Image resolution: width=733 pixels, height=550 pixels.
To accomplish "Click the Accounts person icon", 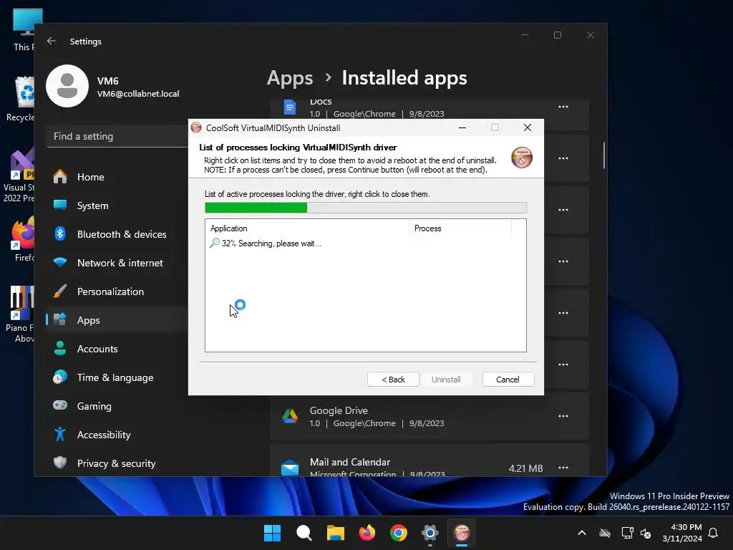I will point(60,349).
